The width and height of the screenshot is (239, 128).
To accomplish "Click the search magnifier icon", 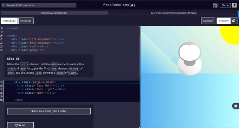I will coord(4,5).
